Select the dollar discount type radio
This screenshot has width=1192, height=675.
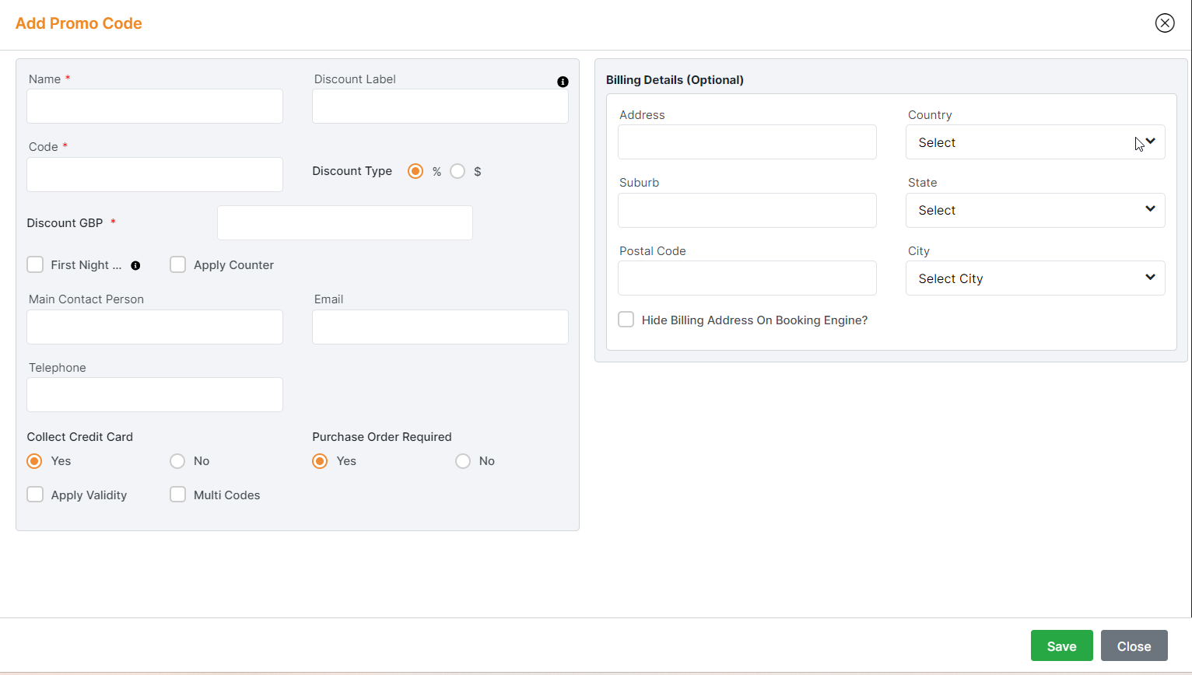[458, 171]
